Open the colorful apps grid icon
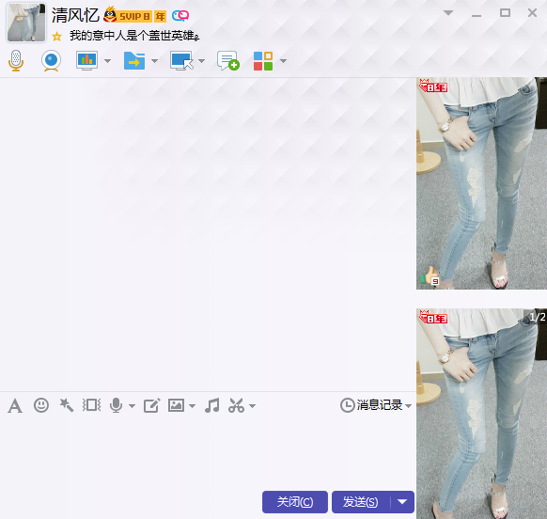The image size is (547, 519). point(263,61)
